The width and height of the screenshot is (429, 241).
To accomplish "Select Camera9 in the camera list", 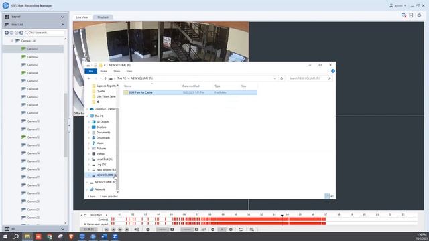I will [x=33, y=113].
